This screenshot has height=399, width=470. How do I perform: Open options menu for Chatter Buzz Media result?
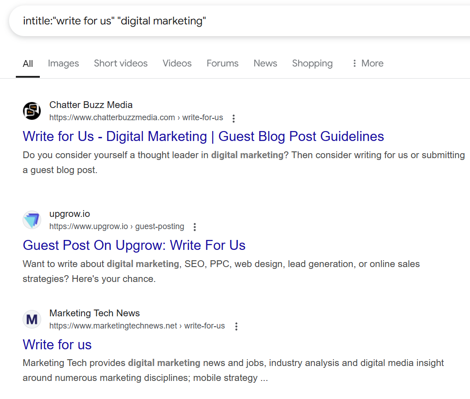coord(233,118)
